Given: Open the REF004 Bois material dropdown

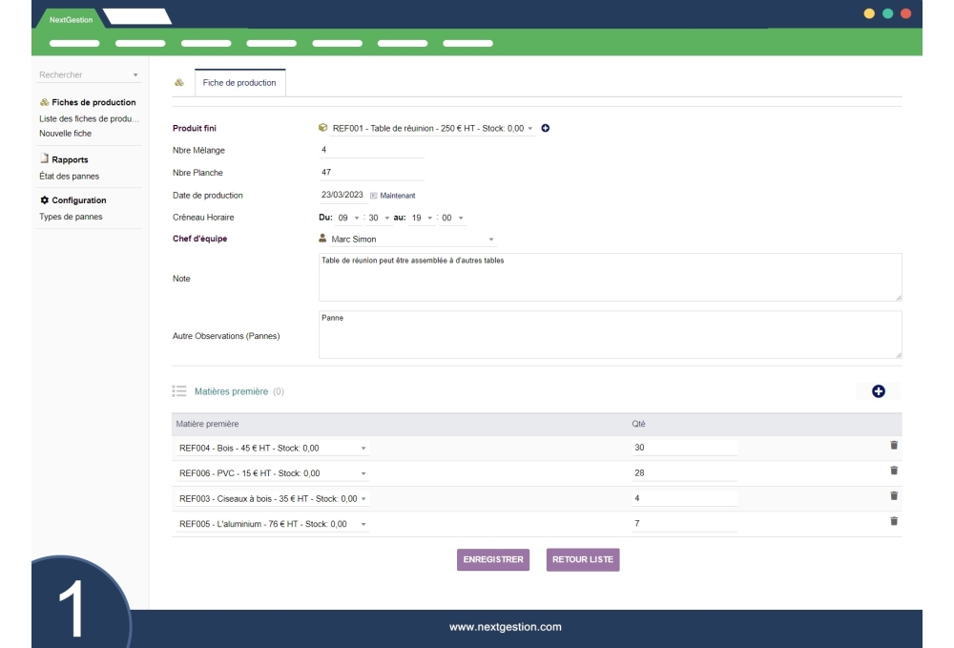Looking at the screenshot, I should 272,448.
